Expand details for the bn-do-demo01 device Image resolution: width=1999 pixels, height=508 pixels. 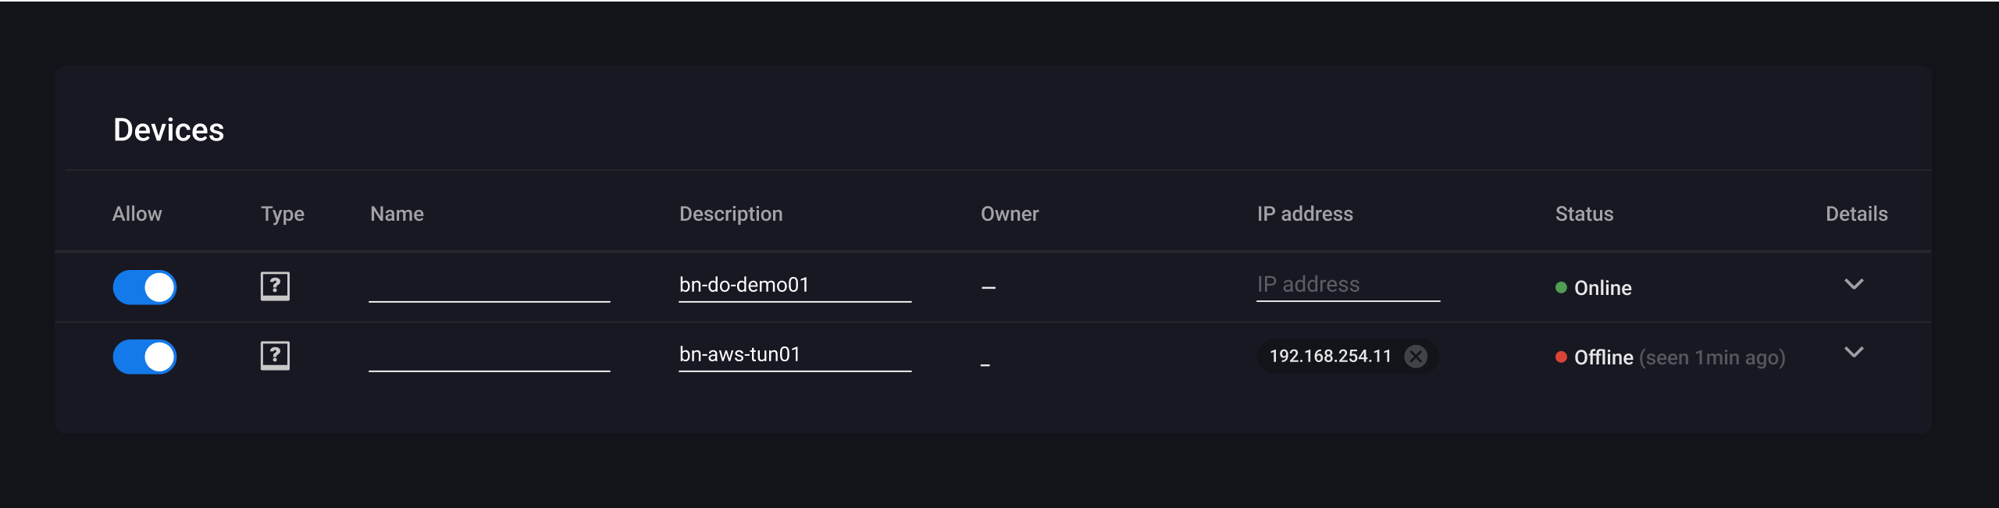pyautogui.click(x=1855, y=284)
